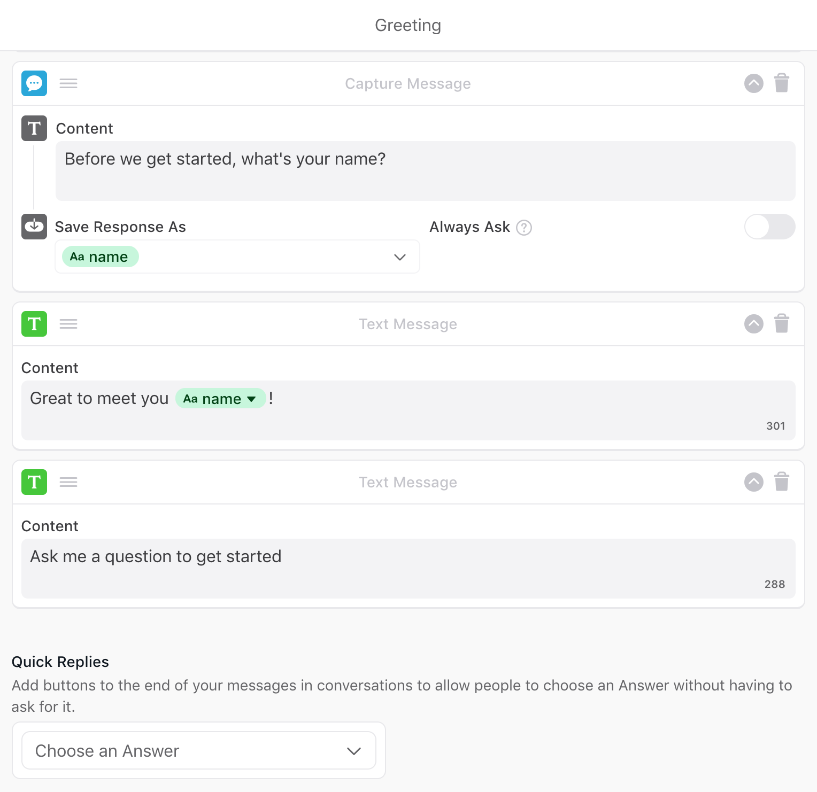Open the name variable dropdown in message

251,399
